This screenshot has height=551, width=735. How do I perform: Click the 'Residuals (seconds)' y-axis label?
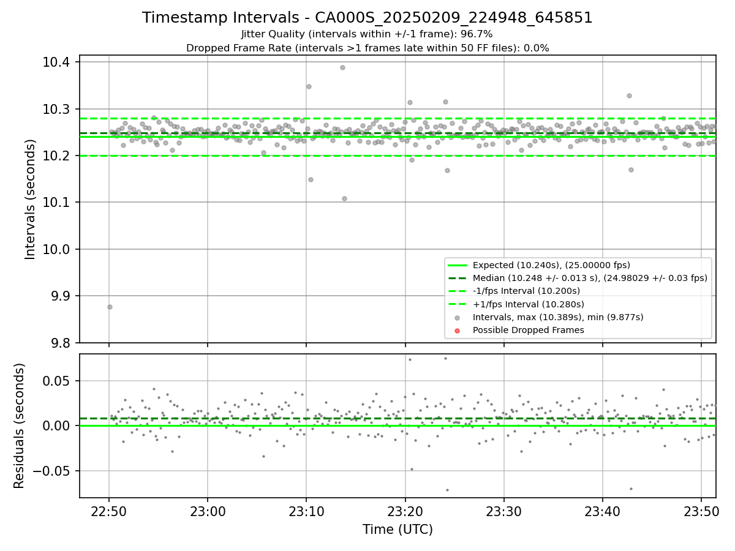point(20,425)
